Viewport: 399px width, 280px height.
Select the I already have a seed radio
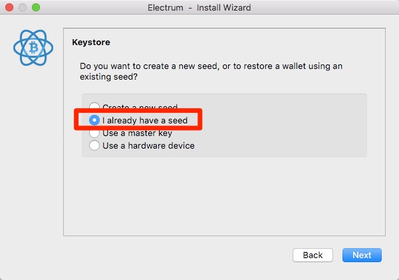pos(94,120)
